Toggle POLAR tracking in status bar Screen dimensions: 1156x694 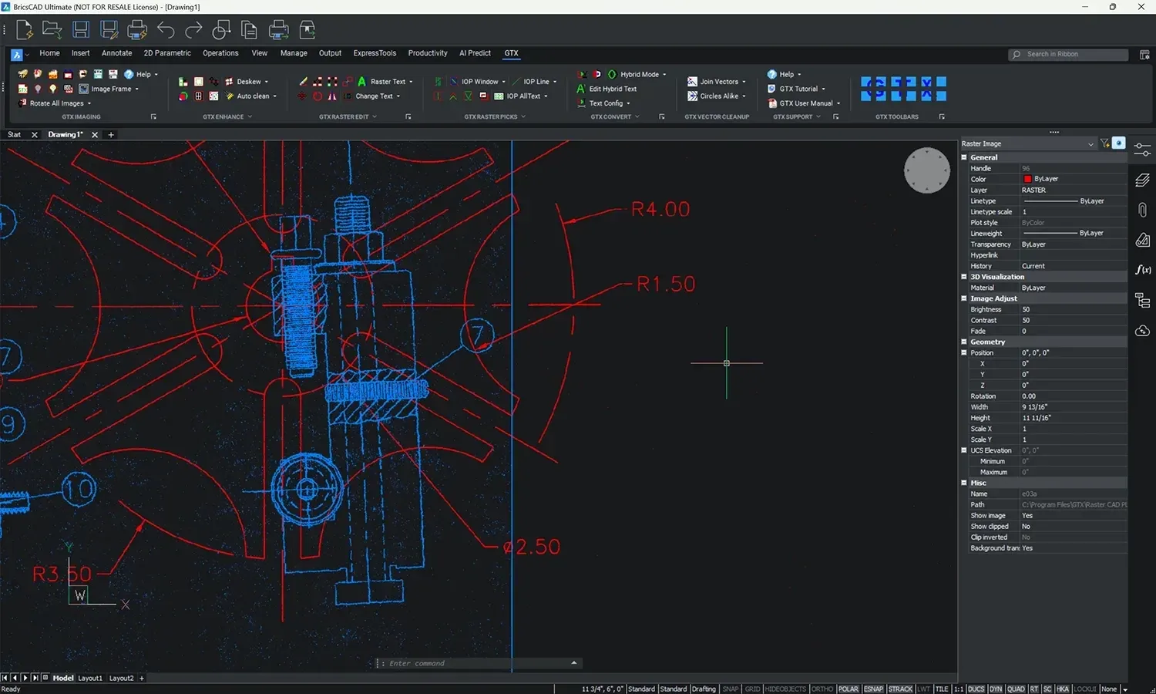coord(848,689)
